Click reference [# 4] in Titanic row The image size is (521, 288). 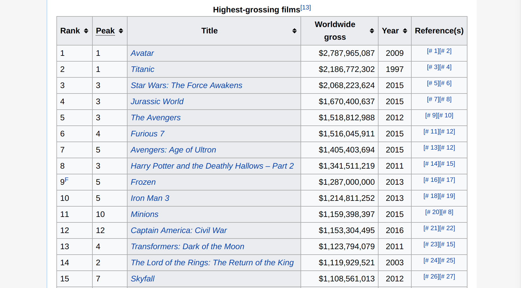446,67
